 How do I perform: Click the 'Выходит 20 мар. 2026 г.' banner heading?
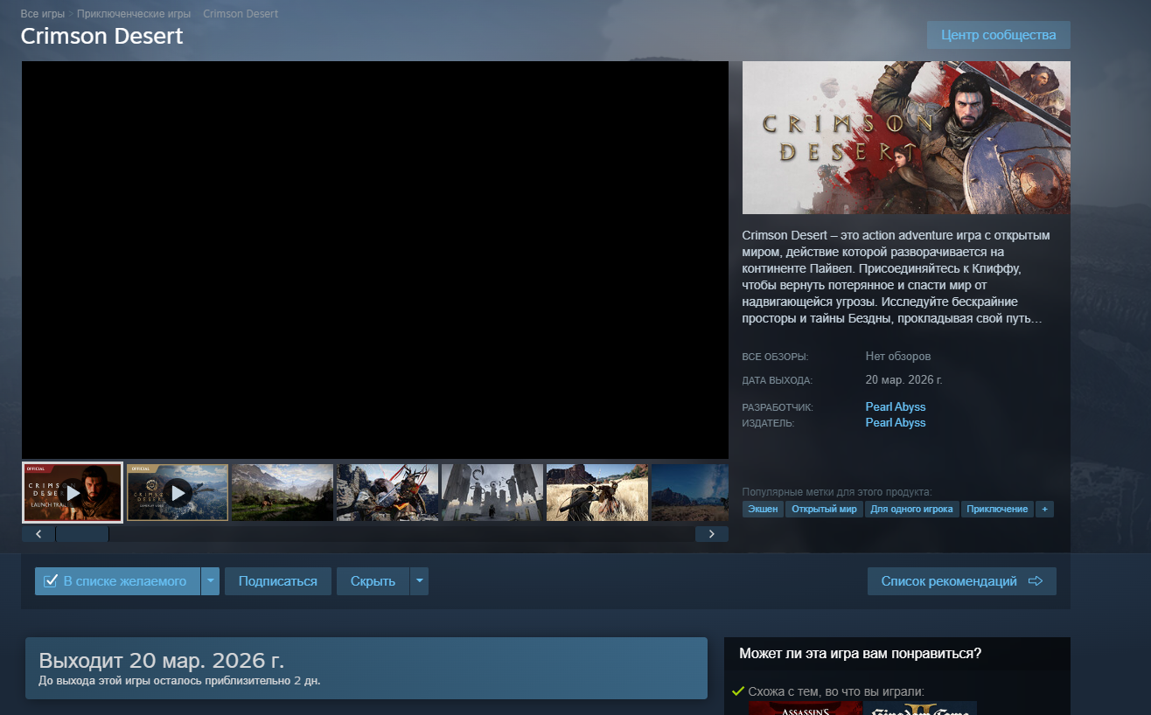[162, 661]
